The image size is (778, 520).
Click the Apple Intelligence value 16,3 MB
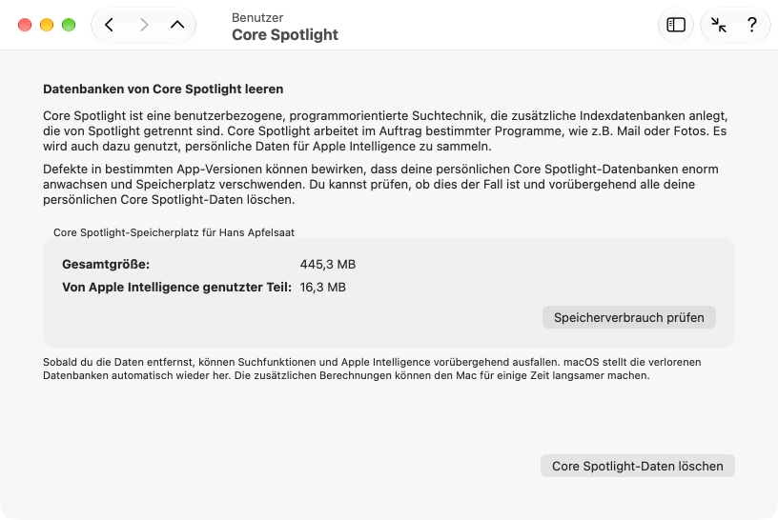point(322,287)
